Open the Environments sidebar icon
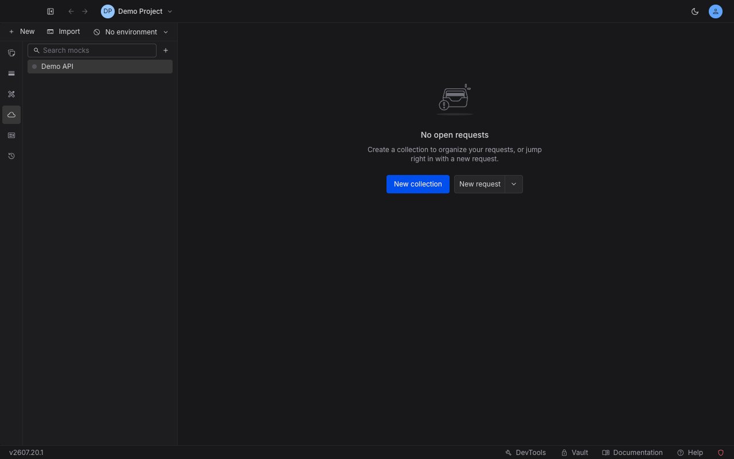Image resolution: width=734 pixels, height=459 pixels. [11, 73]
